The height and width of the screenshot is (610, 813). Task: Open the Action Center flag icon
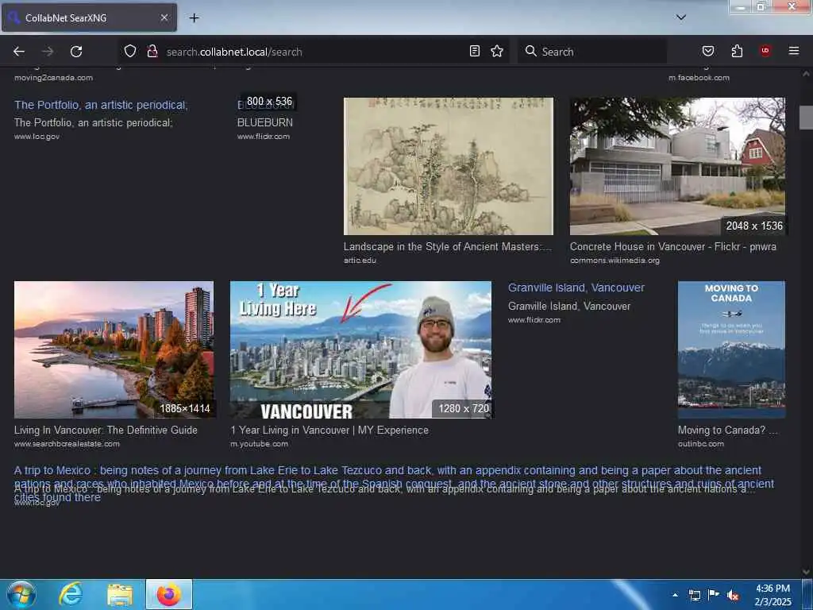[714, 595]
